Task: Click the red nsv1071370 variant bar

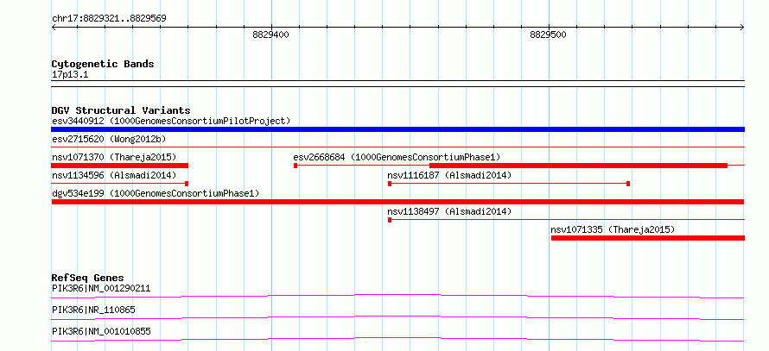Action: [119, 166]
